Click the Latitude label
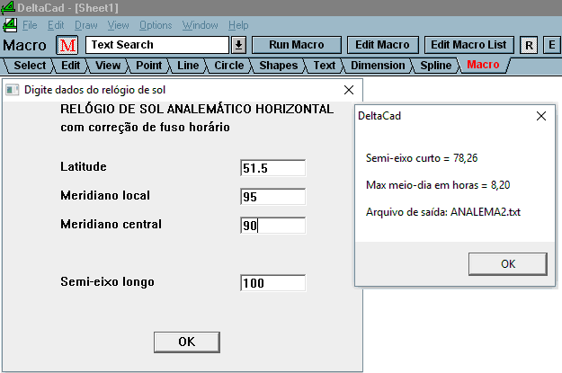Viewport: 562px width, 373px height. coord(83,166)
